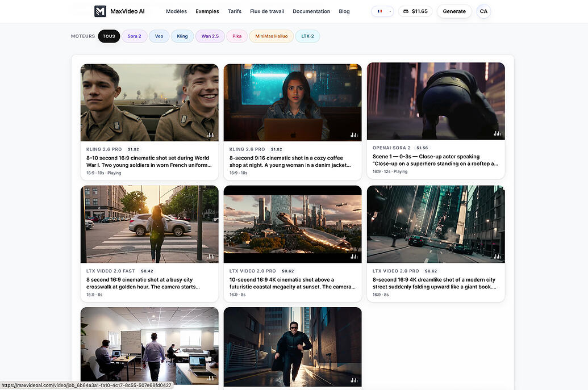
Task: Enable the MiniMax Hailuo engine filter
Action: pos(271,36)
